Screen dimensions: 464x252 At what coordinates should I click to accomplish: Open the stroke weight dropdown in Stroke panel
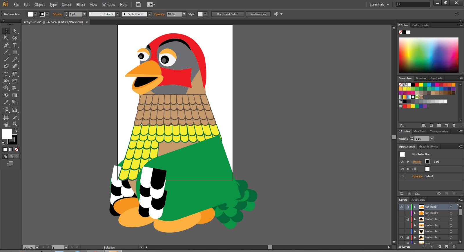click(x=432, y=139)
